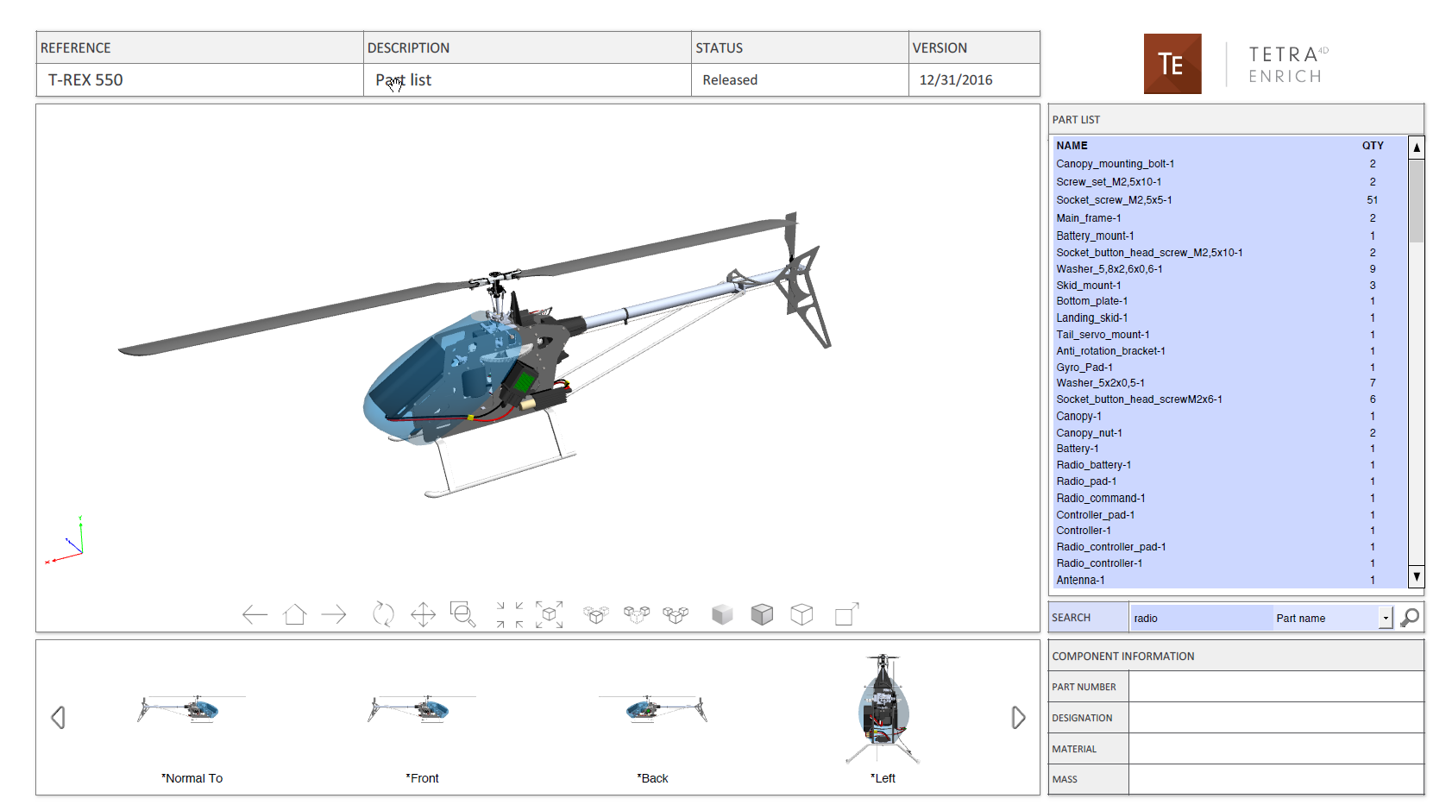Open the Part name search dropdown

tap(1386, 618)
